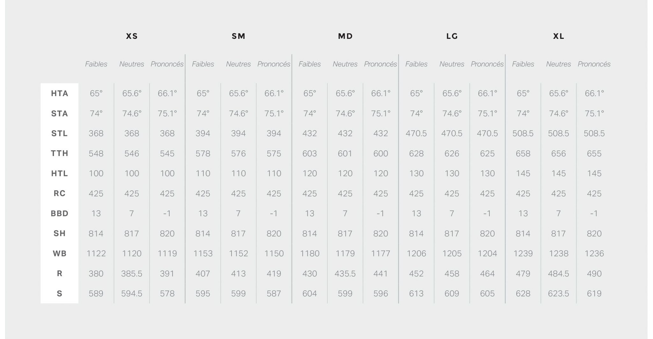This screenshot has width=653, height=339.
Task: Click the RC row label
Action: (x=60, y=193)
